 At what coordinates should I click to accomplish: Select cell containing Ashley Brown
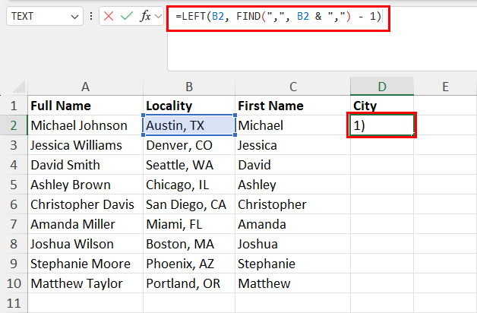tap(86, 185)
